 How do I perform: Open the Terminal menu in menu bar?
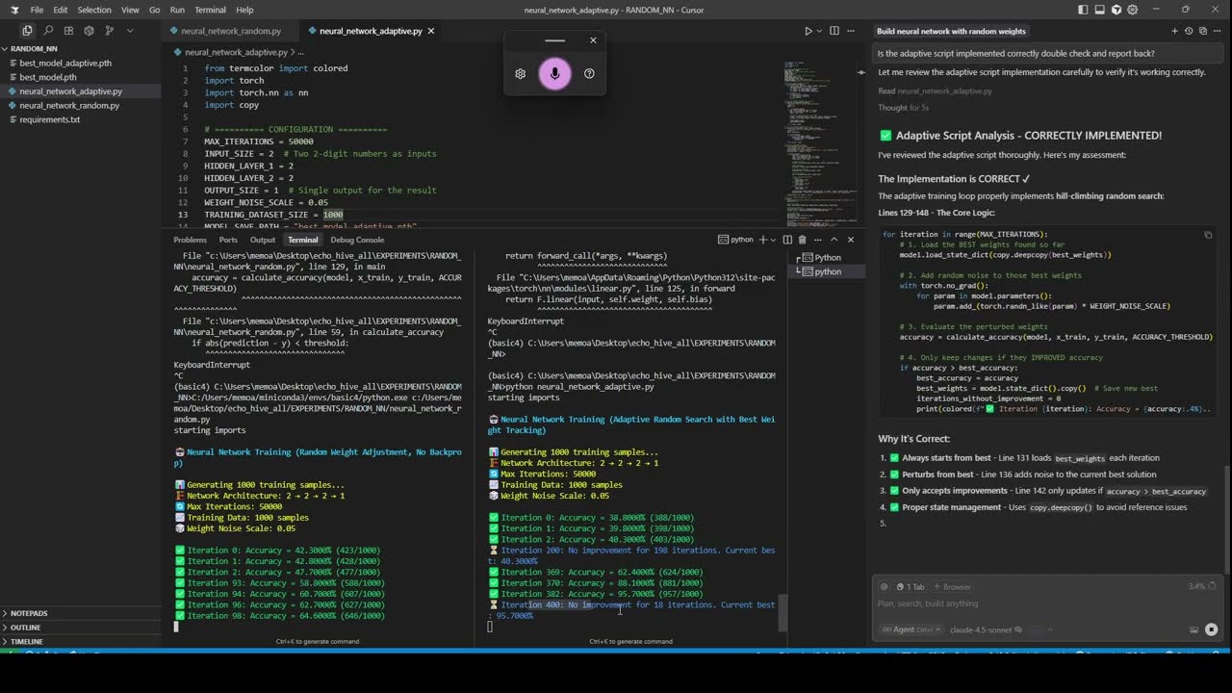point(210,10)
